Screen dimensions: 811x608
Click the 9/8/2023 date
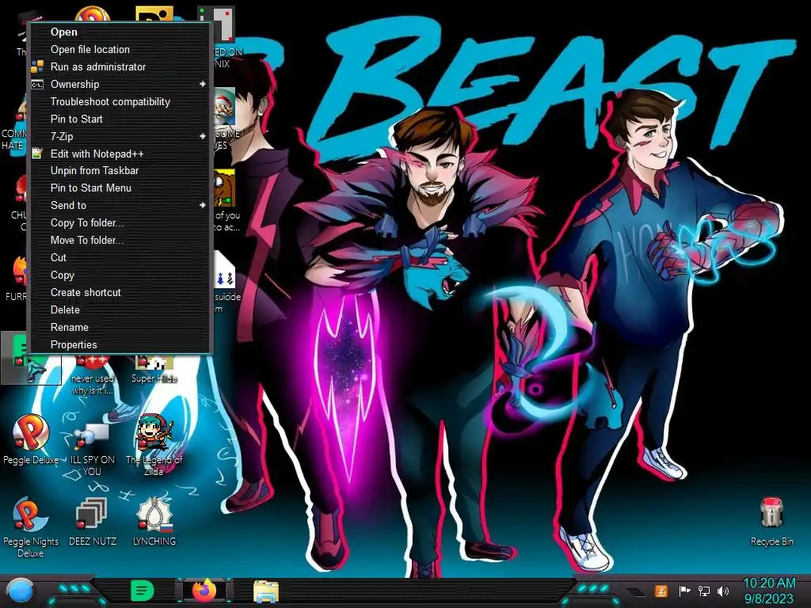click(x=768, y=598)
